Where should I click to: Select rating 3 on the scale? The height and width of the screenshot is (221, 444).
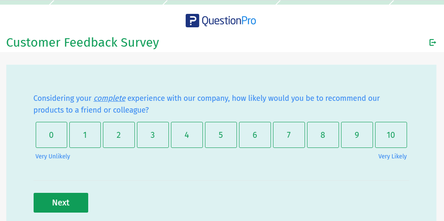tap(153, 135)
